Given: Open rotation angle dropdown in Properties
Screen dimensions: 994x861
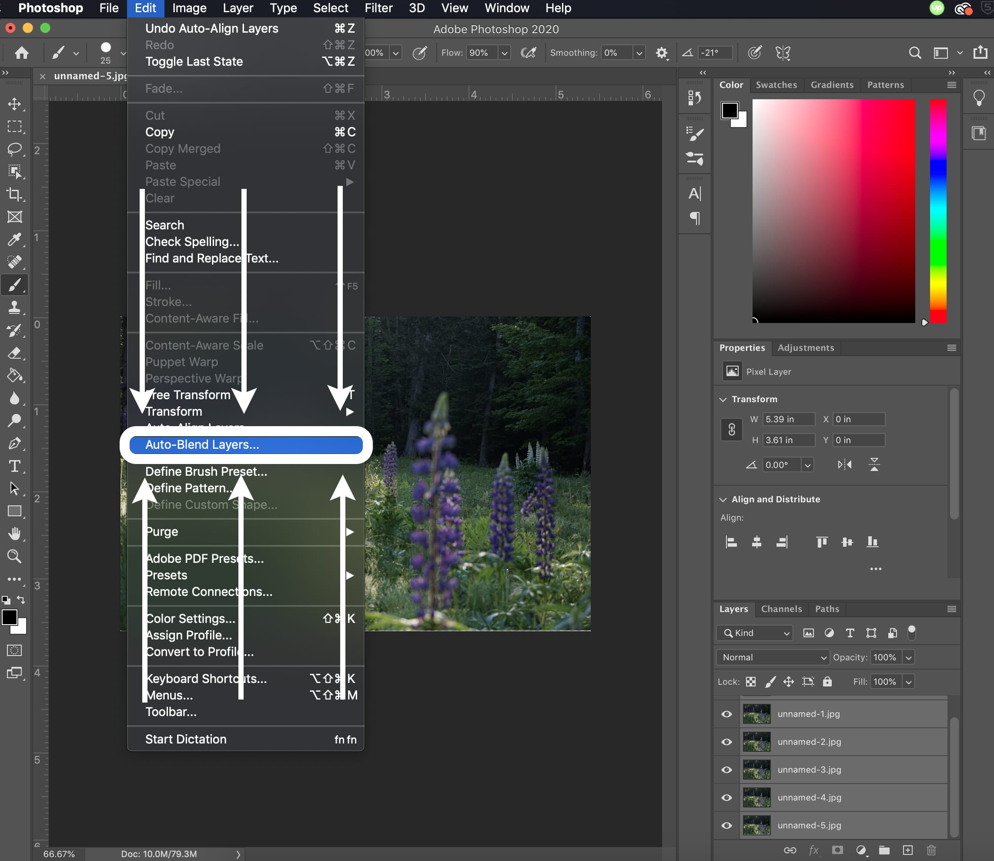Looking at the screenshot, I should [807, 464].
